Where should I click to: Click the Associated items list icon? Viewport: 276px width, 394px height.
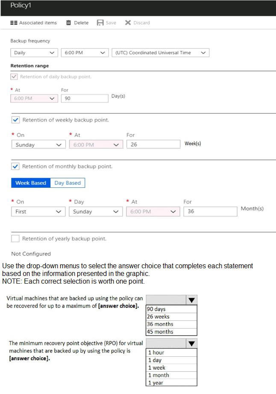click(x=14, y=23)
